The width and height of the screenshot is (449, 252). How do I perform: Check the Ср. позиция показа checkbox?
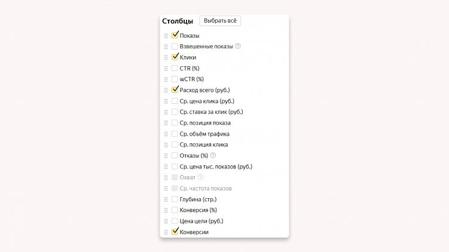[175, 122]
